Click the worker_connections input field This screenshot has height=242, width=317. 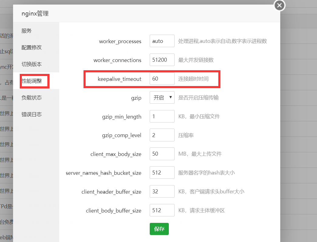pos(162,60)
